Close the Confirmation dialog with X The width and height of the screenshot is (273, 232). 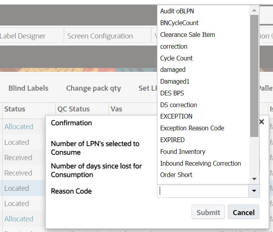pyautogui.click(x=262, y=122)
